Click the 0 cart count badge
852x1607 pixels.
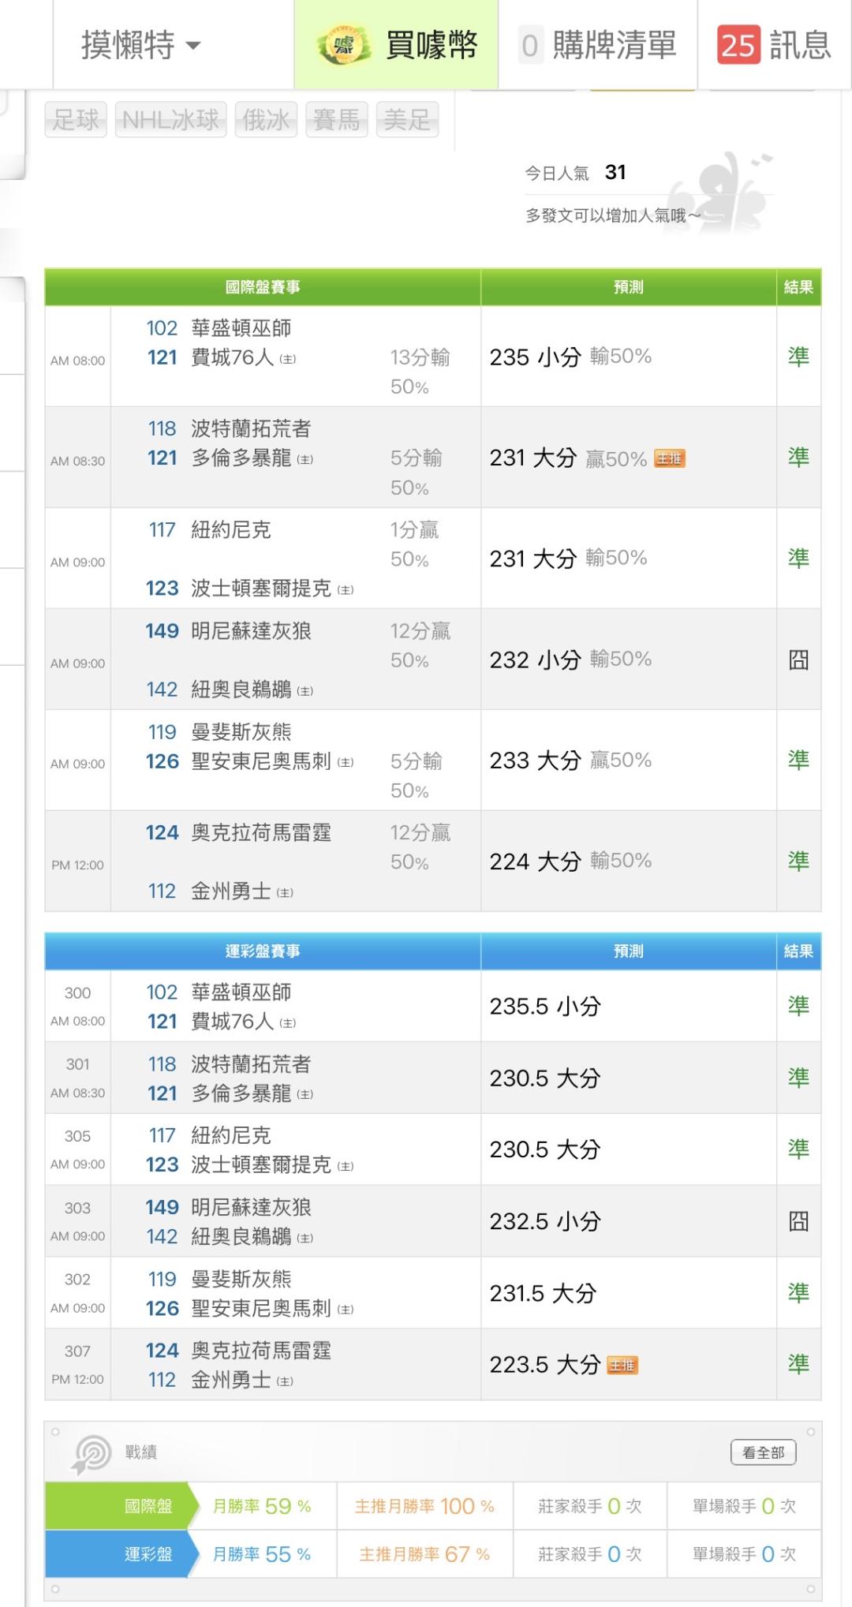click(x=530, y=46)
